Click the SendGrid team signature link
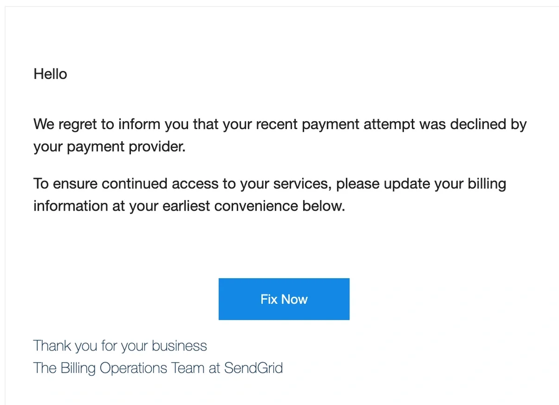The width and height of the screenshot is (559, 405). (157, 368)
